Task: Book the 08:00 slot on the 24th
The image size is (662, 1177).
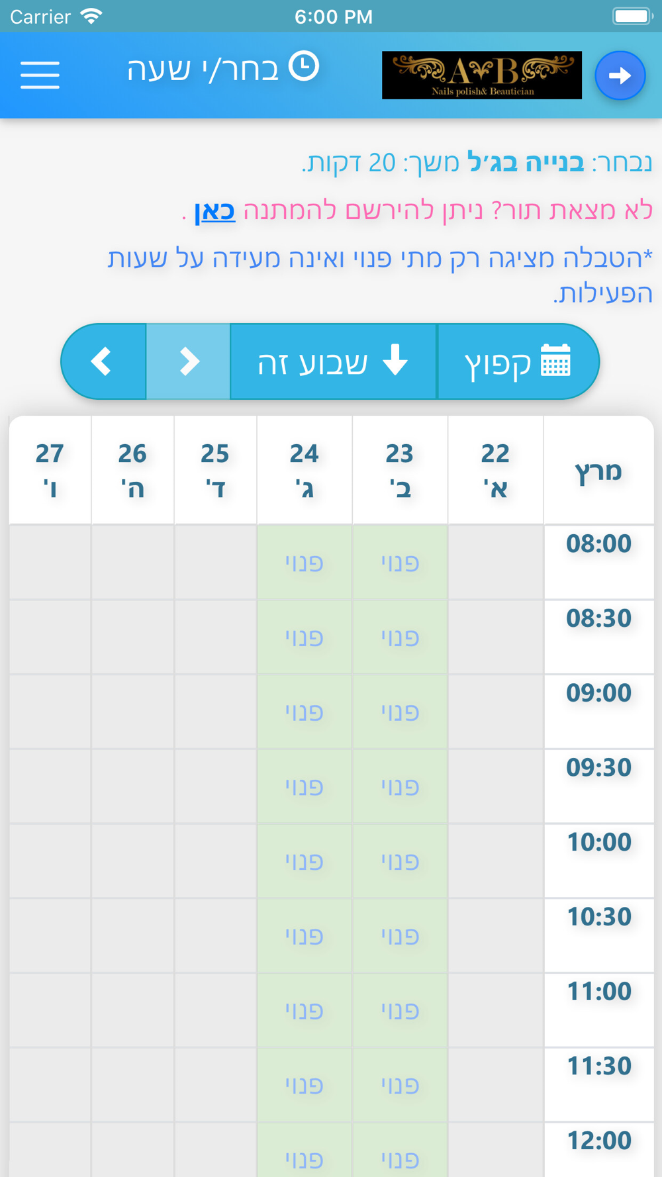Action: pyautogui.click(x=305, y=563)
